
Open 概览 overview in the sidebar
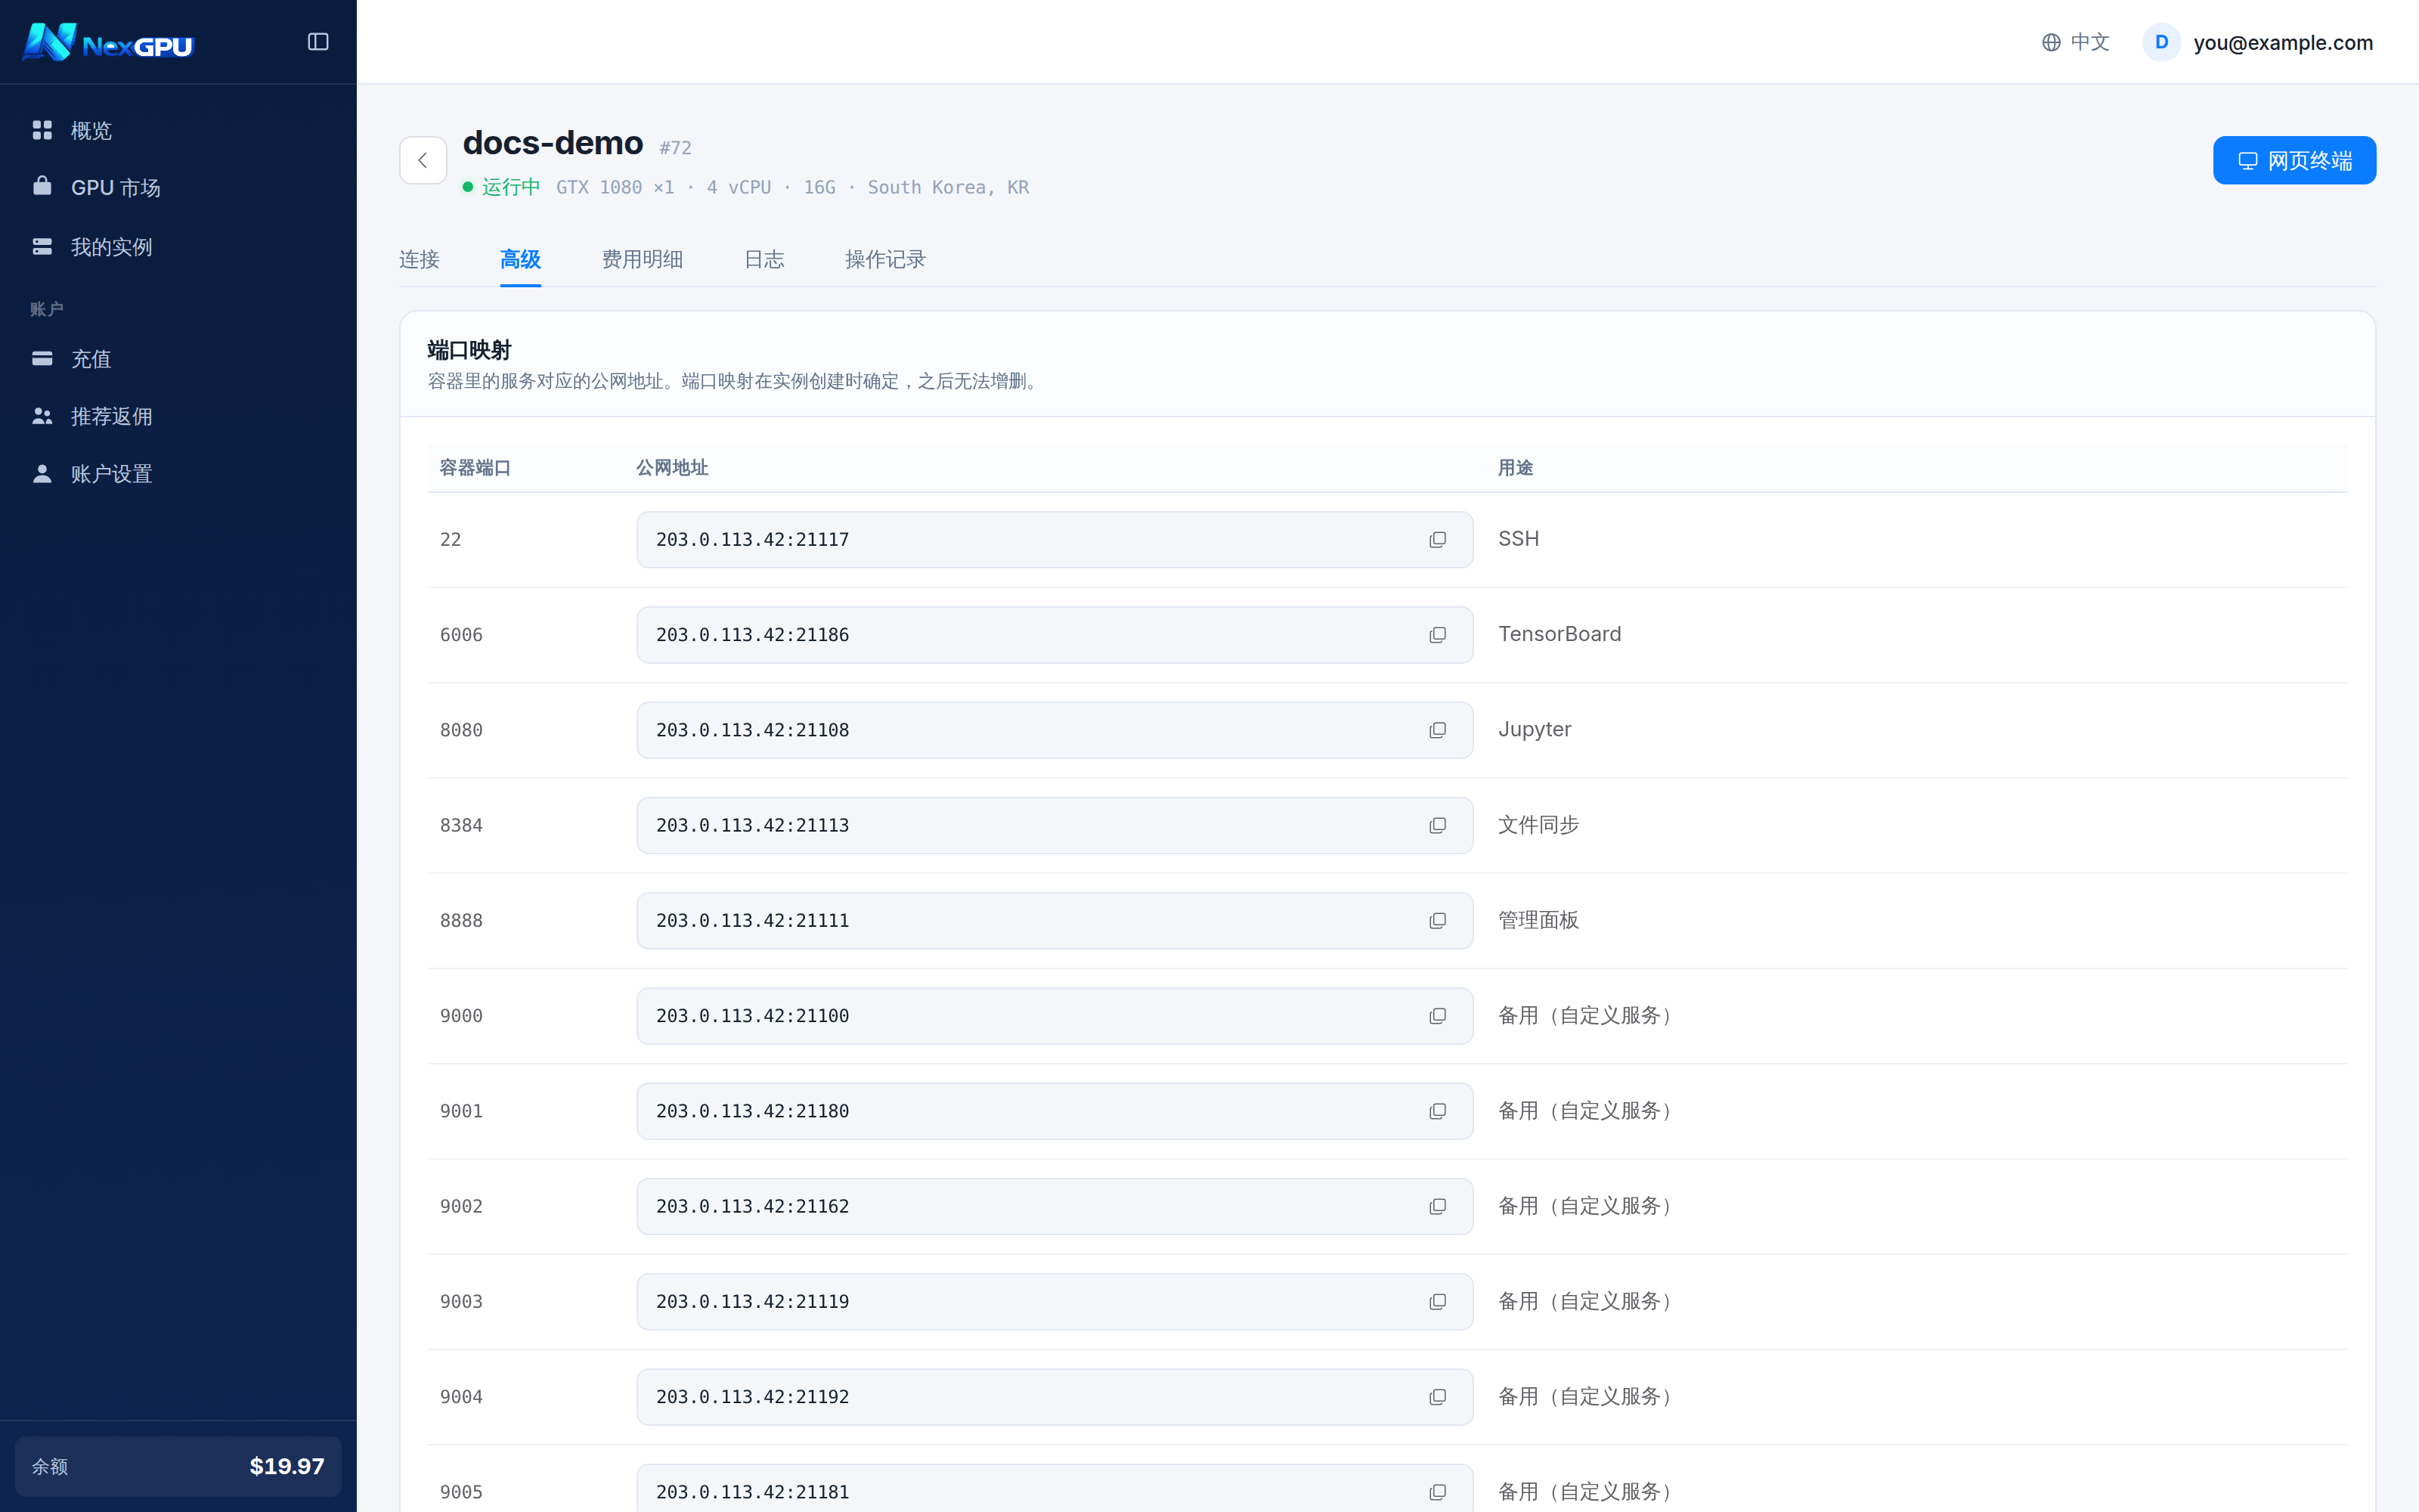point(178,131)
